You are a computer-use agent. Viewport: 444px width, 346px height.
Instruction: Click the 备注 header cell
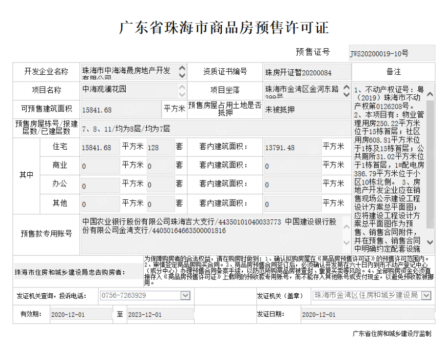tap(394, 72)
